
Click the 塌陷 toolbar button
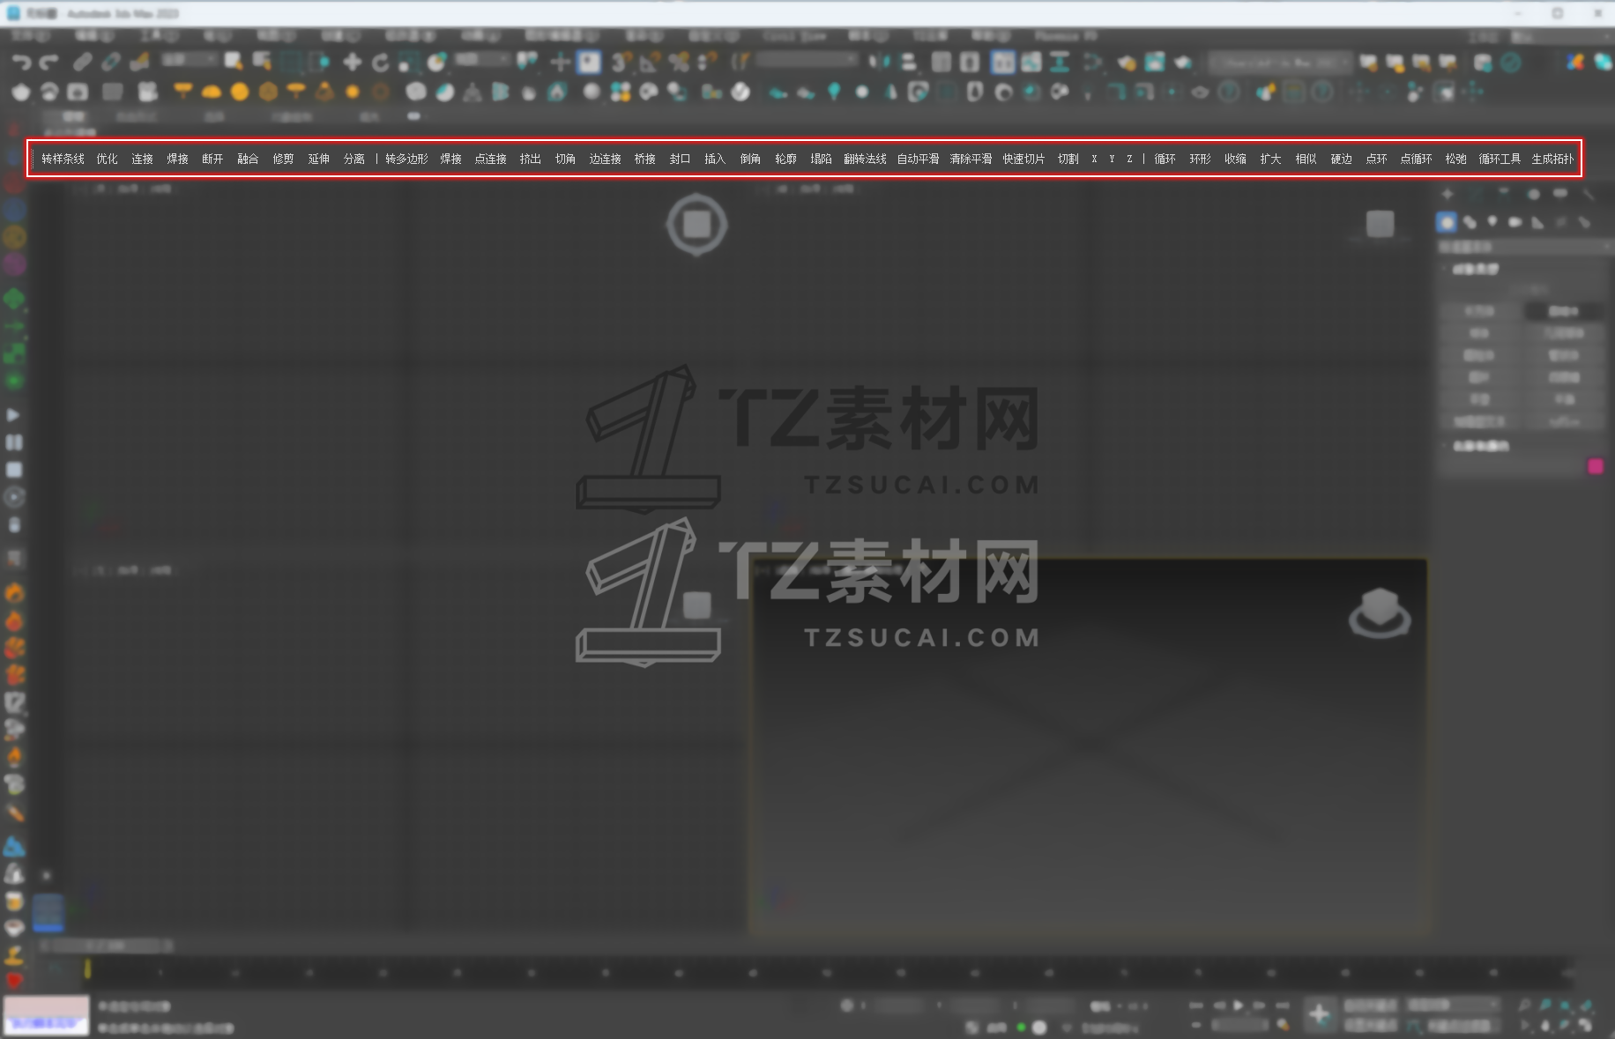coord(822,160)
